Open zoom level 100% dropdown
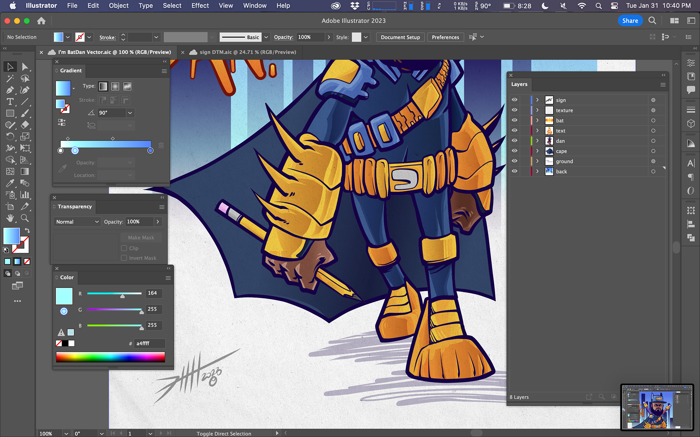This screenshot has width=700, height=437. [66, 433]
